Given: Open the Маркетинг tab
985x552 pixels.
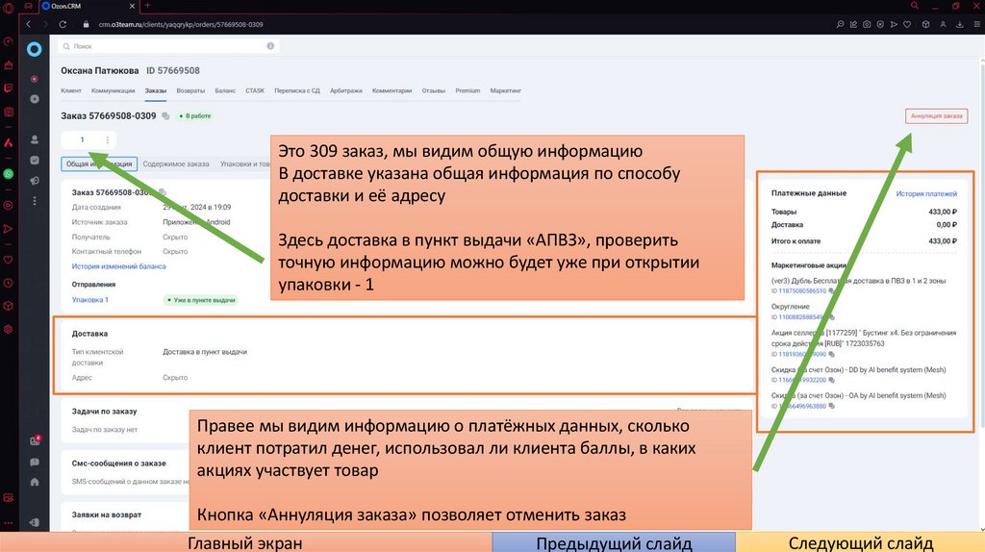Looking at the screenshot, I should coord(506,90).
